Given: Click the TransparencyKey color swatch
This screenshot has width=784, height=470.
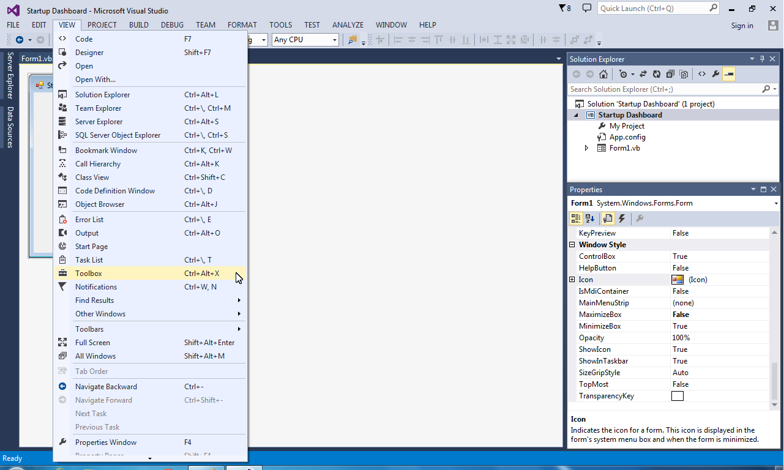Looking at the screenshot, I should click(678, 396).
